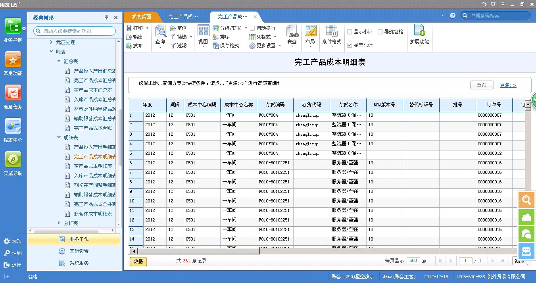The width and height of the screenshot is (536, 283).
Task: Click the tree panel horizontal scrollbar
Action: 66,230
